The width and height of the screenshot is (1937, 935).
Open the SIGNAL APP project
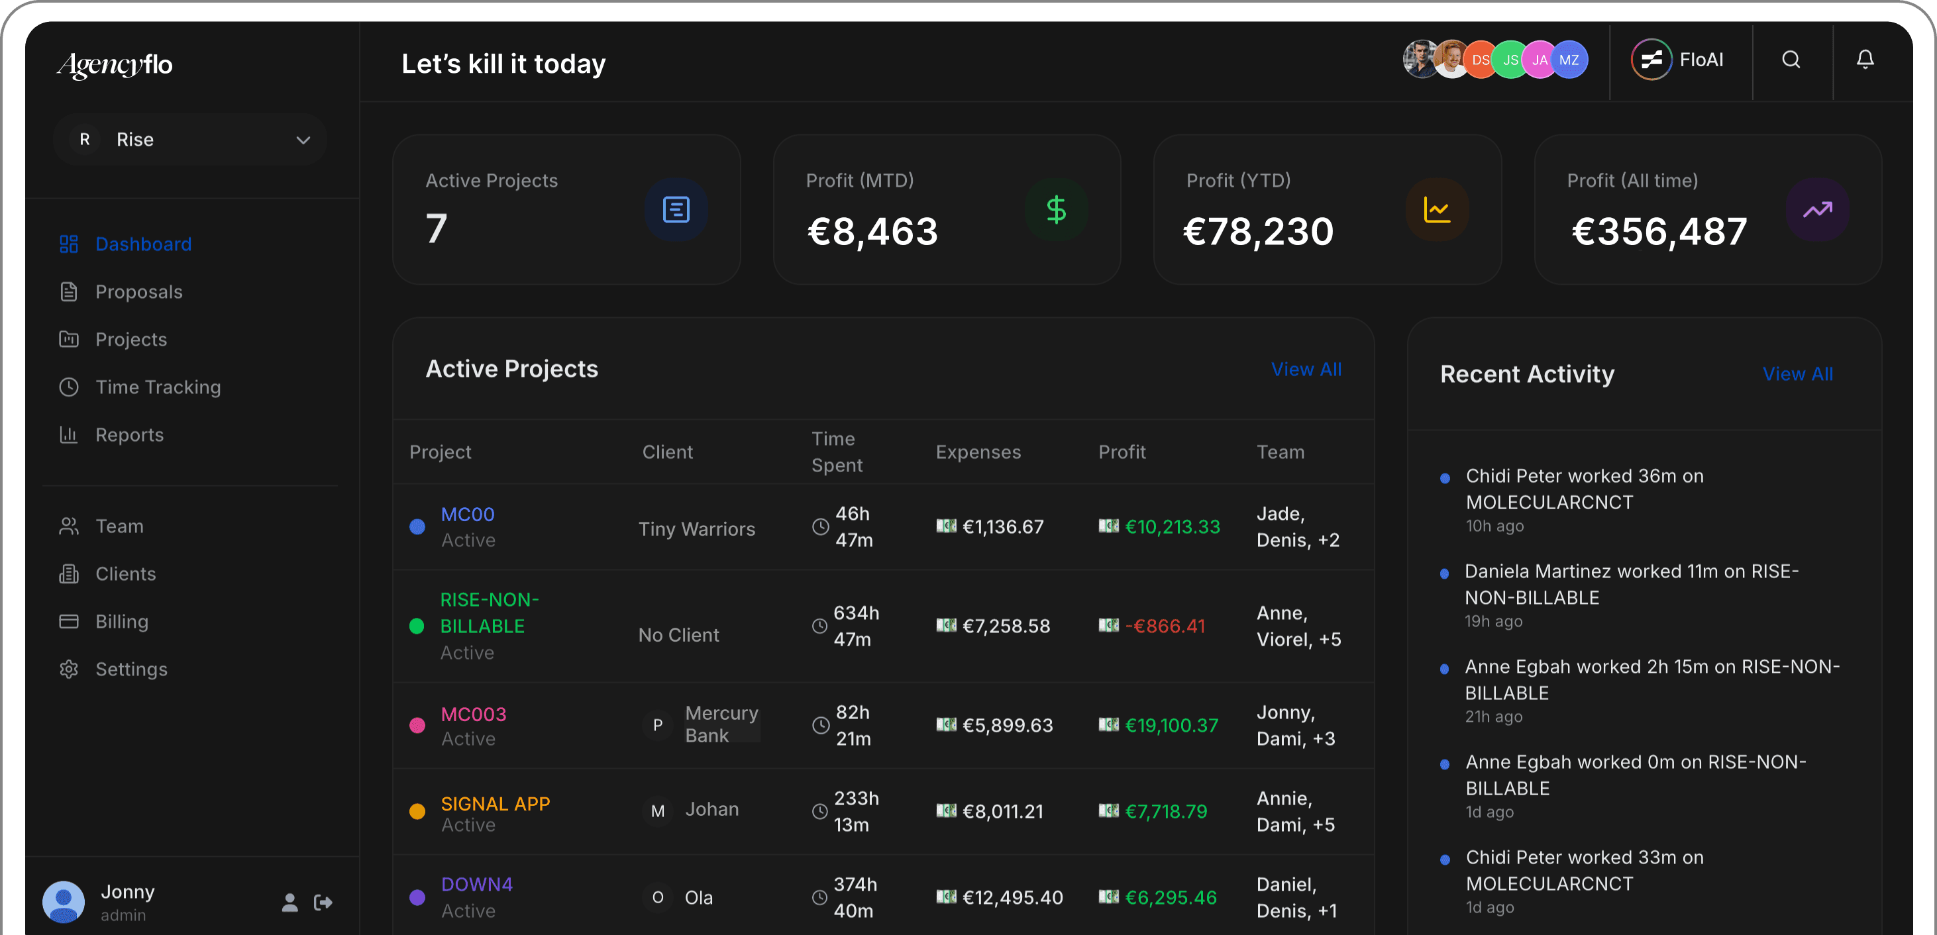click(x=495, y=803)
